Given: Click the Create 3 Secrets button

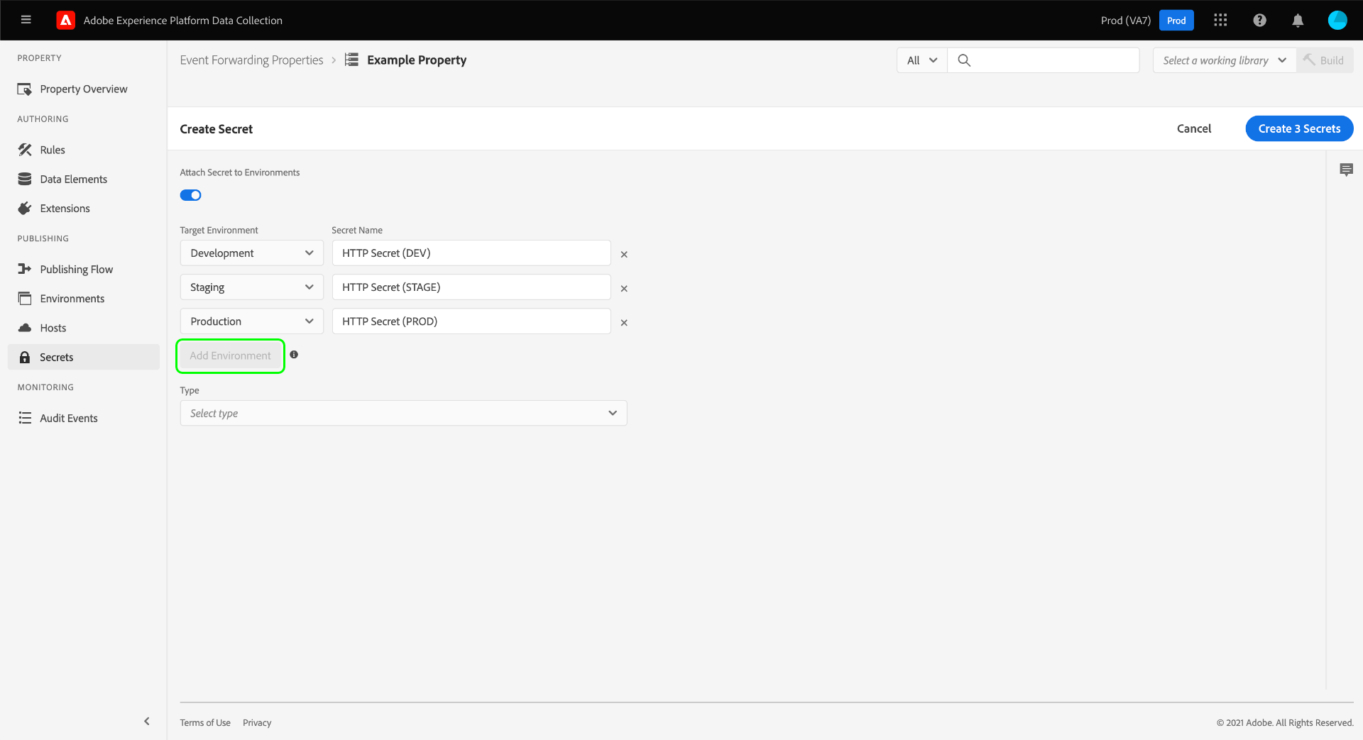Looking at the screenshot, I should [x=1299, y=128].
